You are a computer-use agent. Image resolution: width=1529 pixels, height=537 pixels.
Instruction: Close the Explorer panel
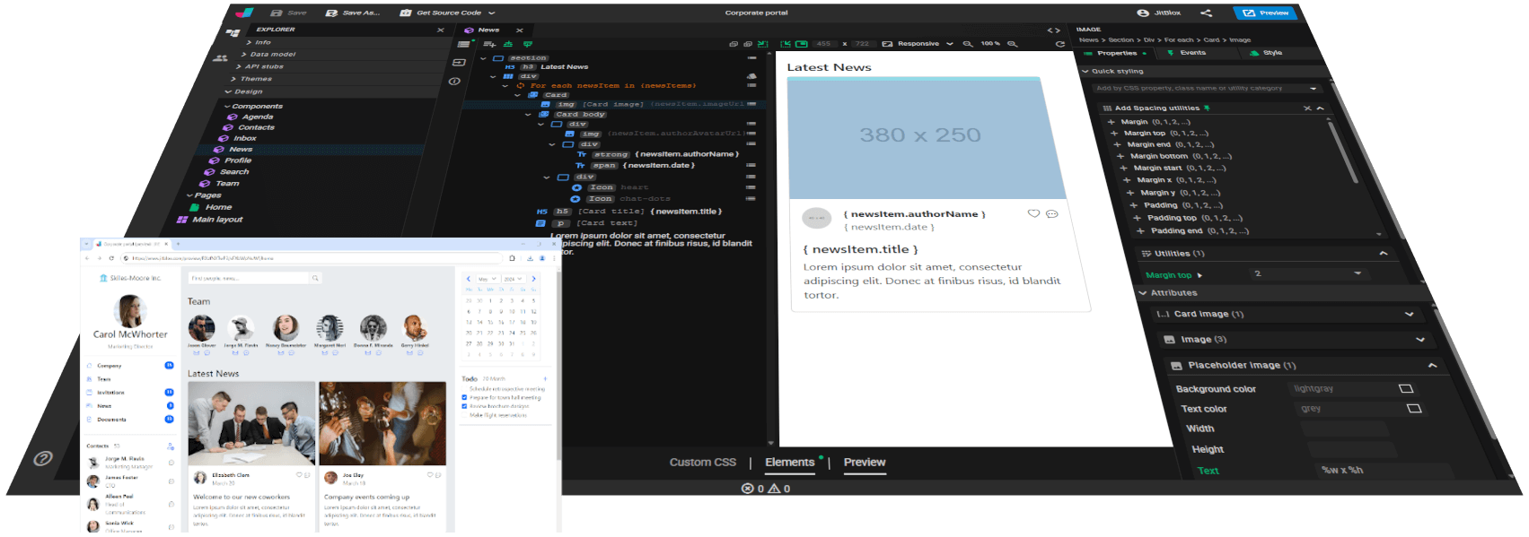coord(440,30)
